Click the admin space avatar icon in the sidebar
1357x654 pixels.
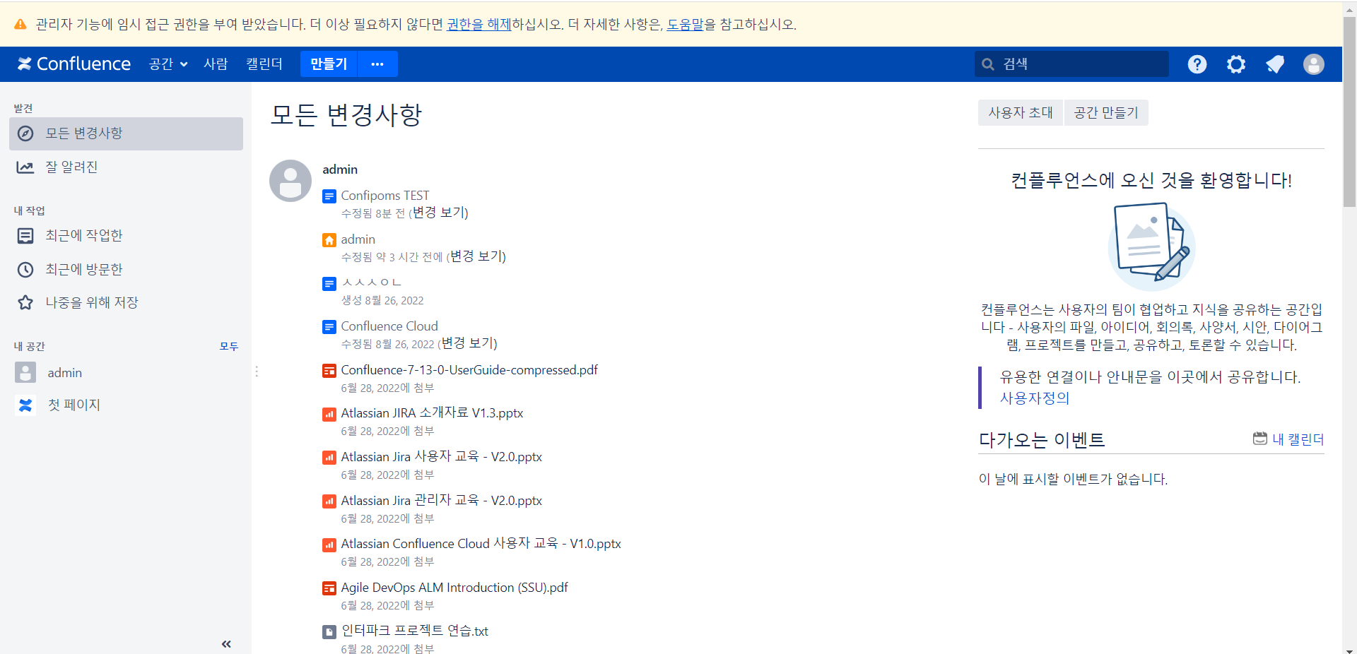pos(25,373)
